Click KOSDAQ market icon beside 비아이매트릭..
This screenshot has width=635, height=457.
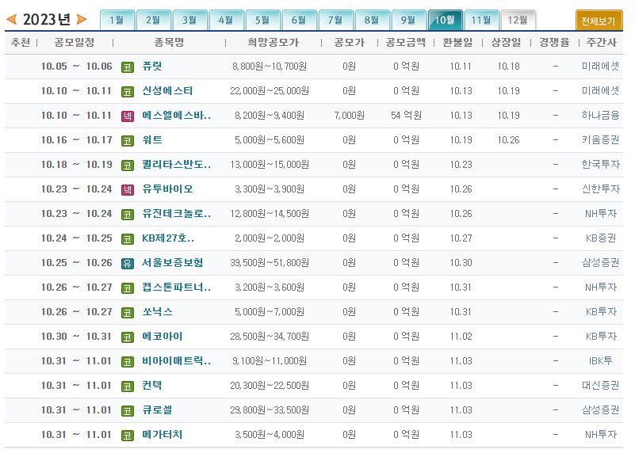(128, 361)
